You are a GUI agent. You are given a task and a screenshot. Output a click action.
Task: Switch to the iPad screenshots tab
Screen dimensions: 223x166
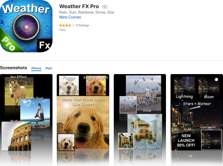[x=48, y=68]
